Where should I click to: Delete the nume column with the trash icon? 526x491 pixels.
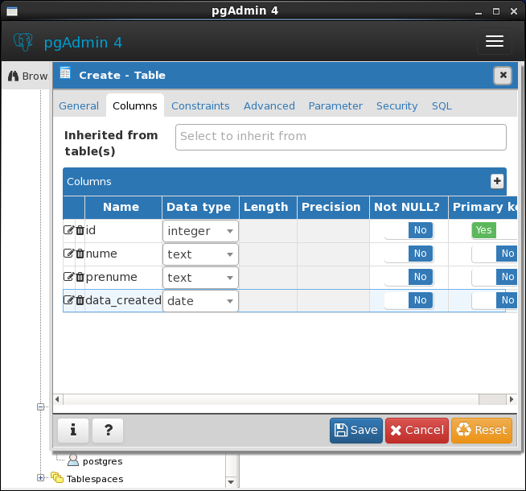click(x=80, y=254)
